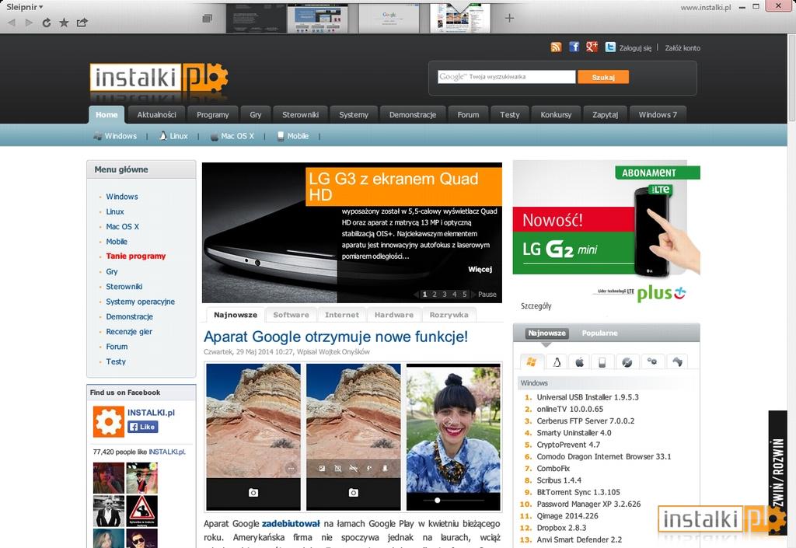796x548 pixels.
Task: Jump to slide 3 in the slider
Action: click(444, 295)
